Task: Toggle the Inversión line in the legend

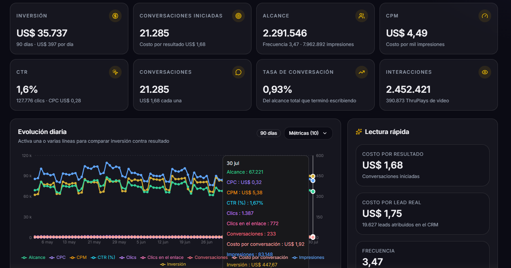Action: tap(173, 264)
